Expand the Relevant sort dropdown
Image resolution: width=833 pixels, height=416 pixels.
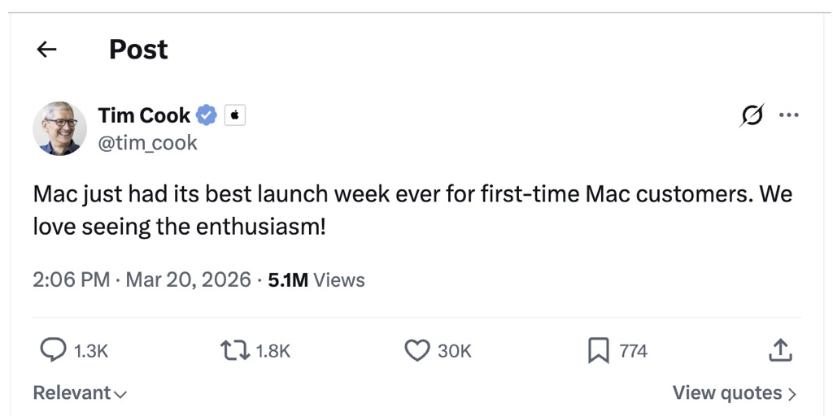coord(80,393)
